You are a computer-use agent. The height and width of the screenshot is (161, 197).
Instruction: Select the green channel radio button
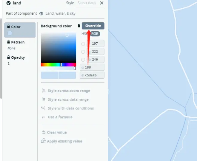pos(83,52)
